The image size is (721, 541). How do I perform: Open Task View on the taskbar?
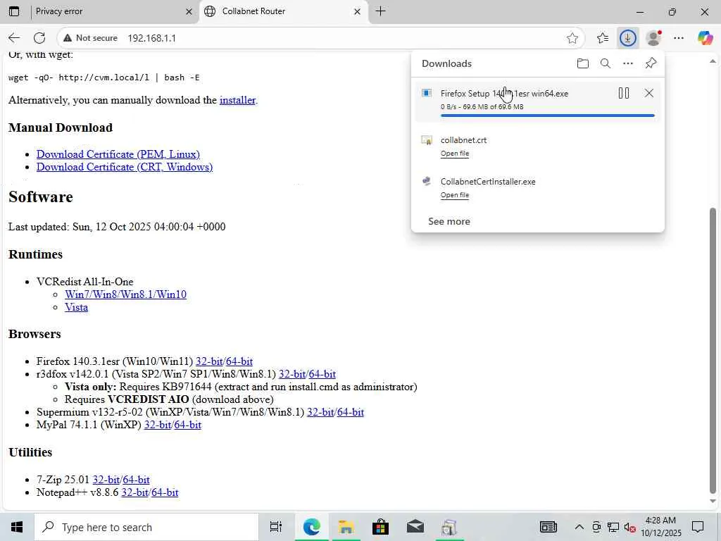click(275, 527)
